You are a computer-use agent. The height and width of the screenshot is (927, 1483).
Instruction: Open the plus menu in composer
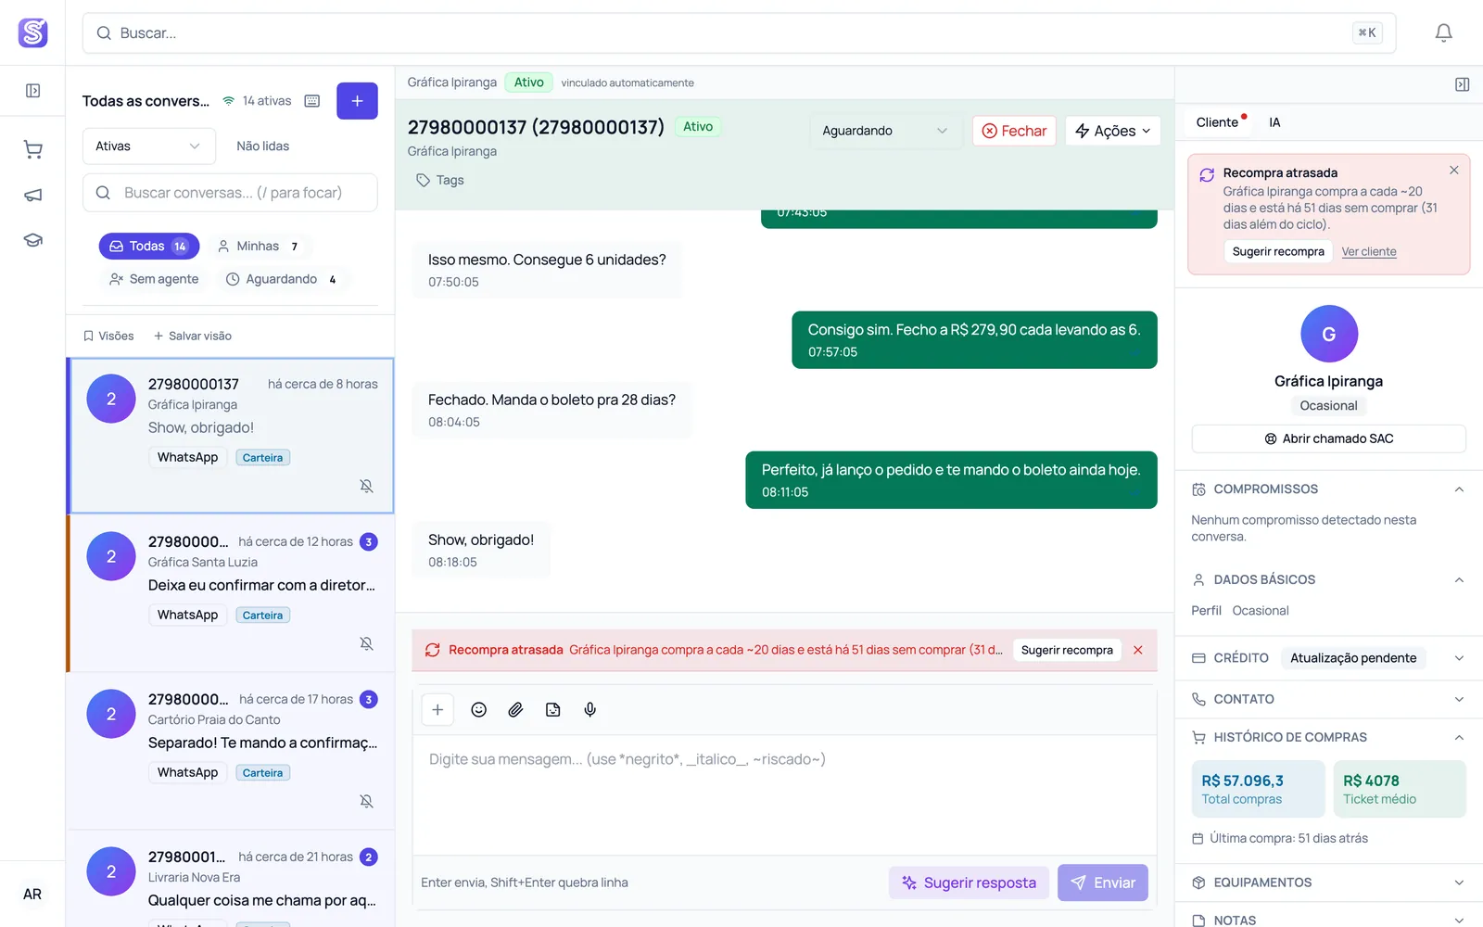437,710
